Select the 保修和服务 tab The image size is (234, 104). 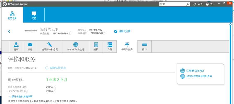tap(127, 47)
